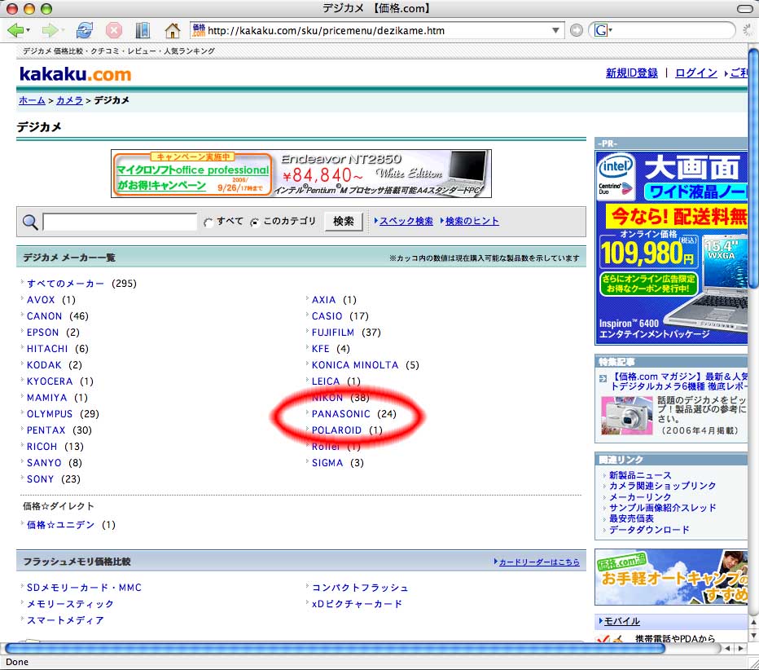Open the カードリーダーはこちら link

(x=539, y=562)
